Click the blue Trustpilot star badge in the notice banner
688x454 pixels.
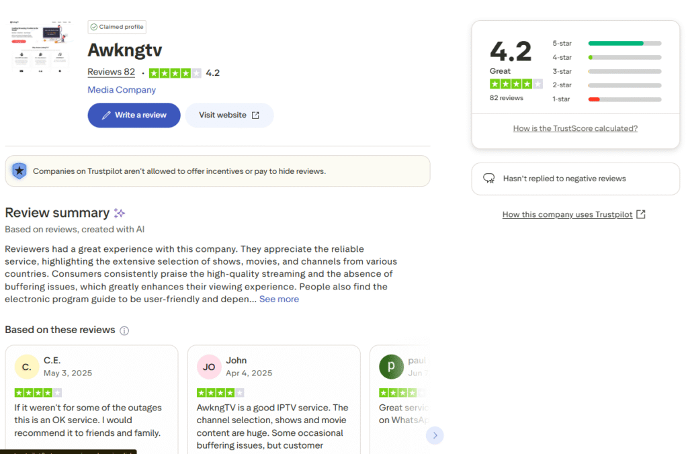tap(19, 171)
